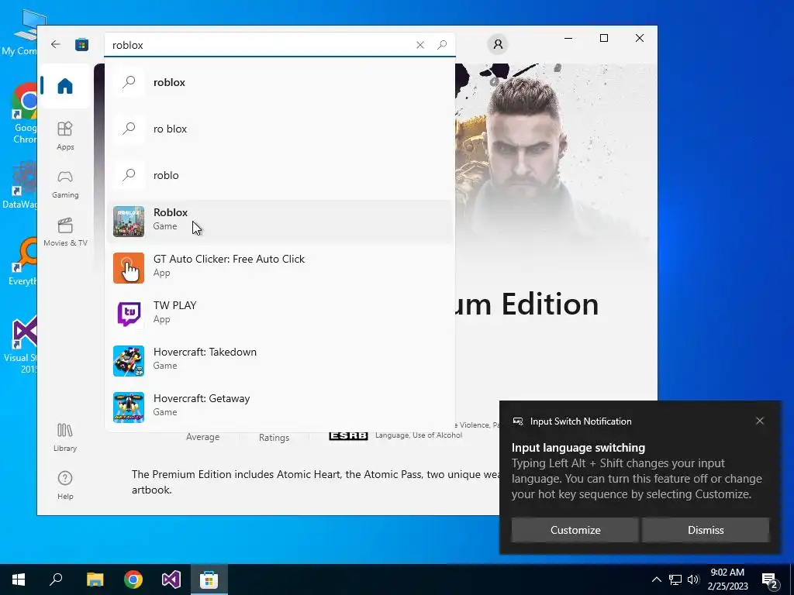Select the 'roblo' search suggestion

click(x=279, y=176)
